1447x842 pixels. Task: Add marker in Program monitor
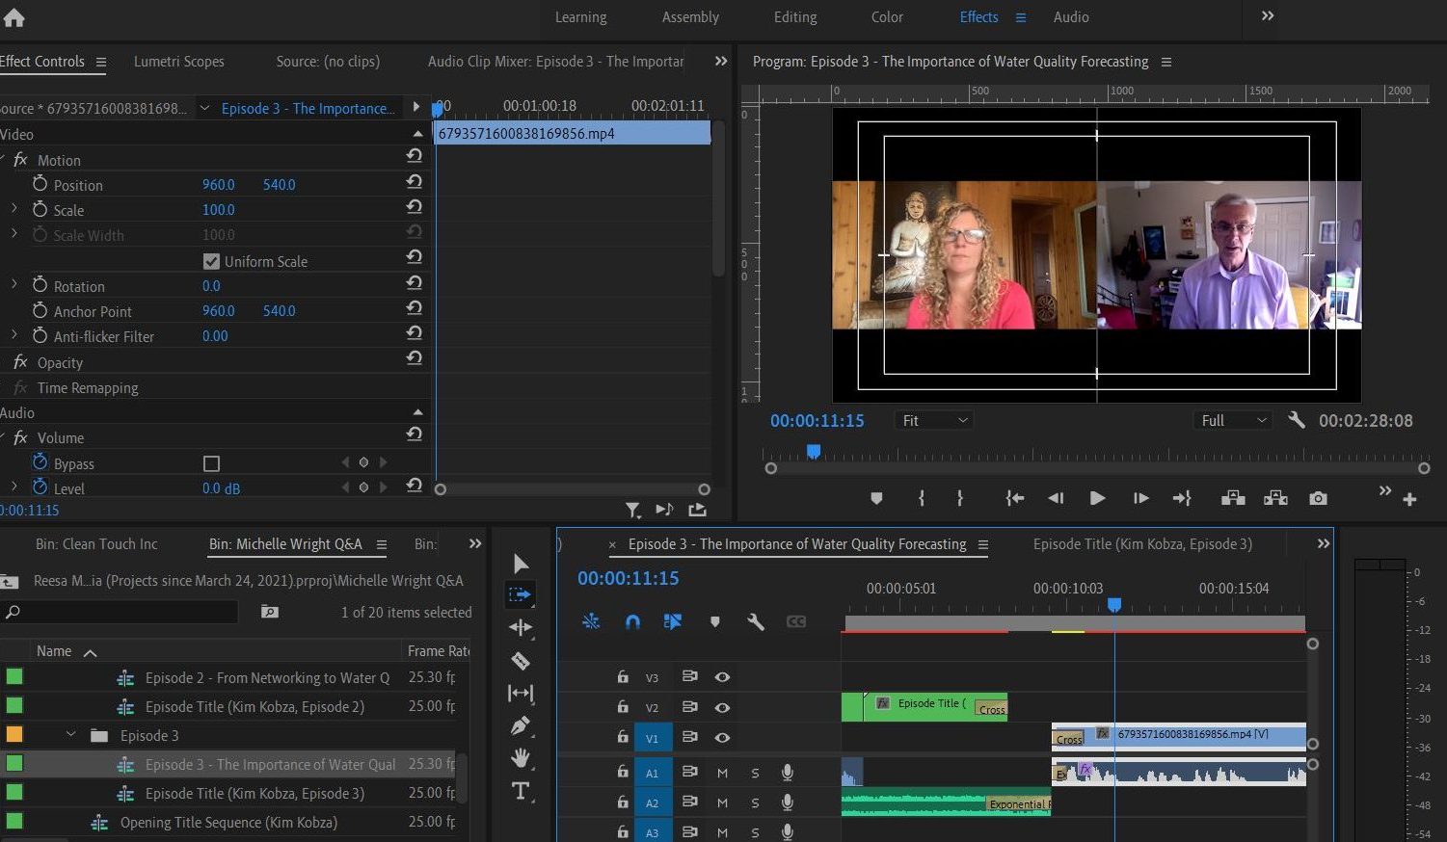(876, 498)
